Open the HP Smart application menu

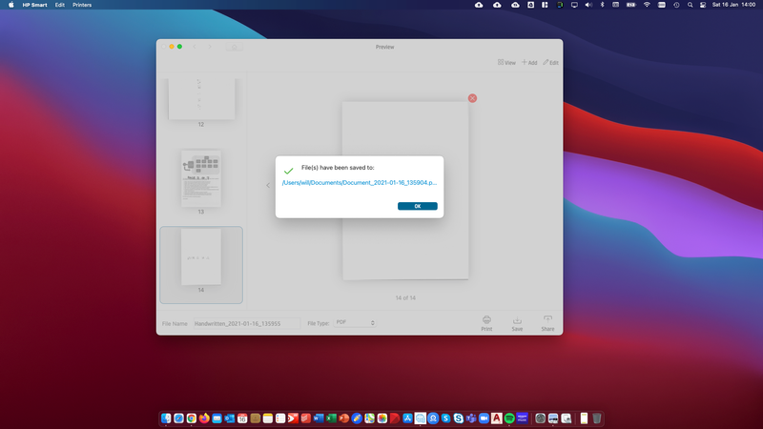coord(34,5)
